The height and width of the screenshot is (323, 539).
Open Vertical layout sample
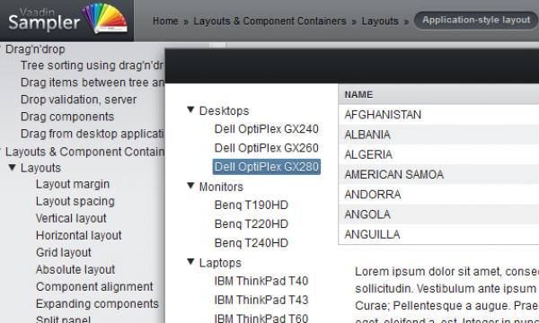coord(71,218)
